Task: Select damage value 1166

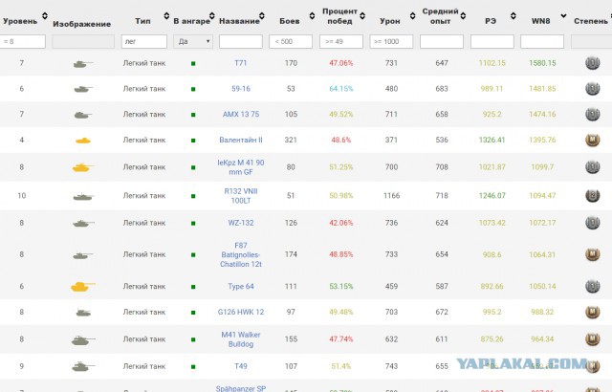Action: (x=391, y=196)
